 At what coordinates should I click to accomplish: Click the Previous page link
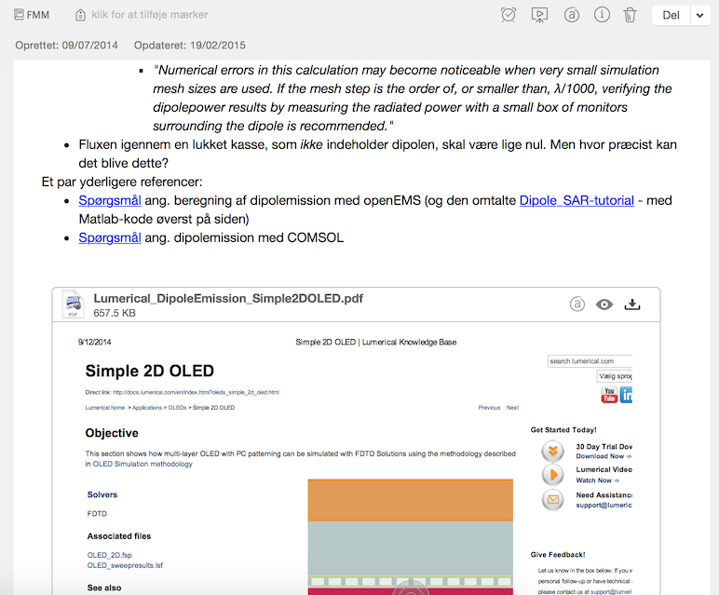click(489, 408)
